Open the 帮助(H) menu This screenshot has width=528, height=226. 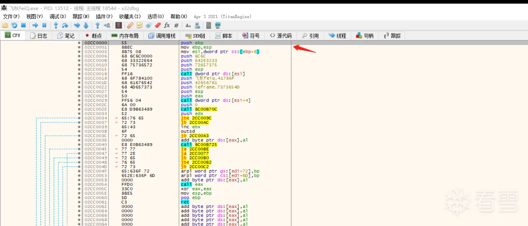pyautogui.click(x=179, y=16)
